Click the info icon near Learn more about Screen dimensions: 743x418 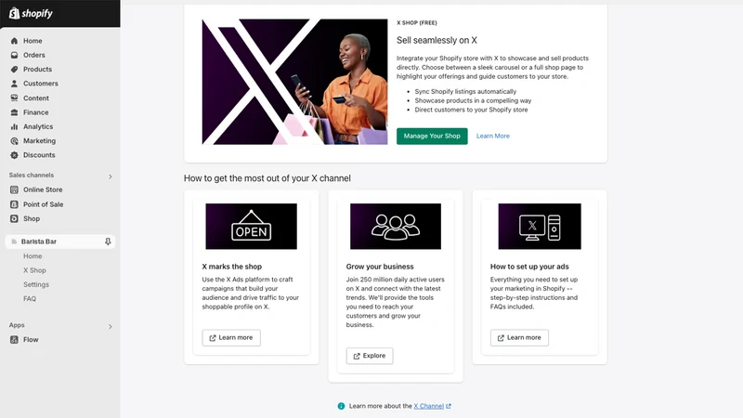(341, 406)
